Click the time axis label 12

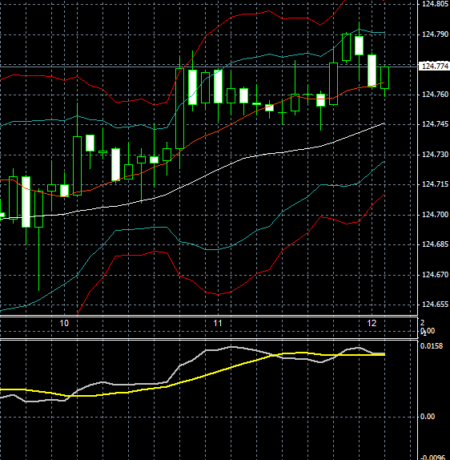(x=372, y=323)
